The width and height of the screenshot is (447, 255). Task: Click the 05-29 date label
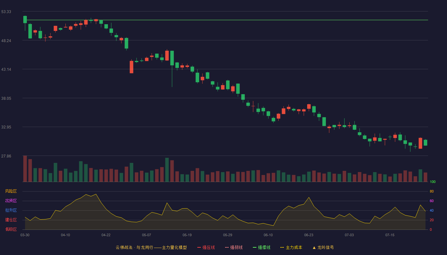[x=228, y=235]
